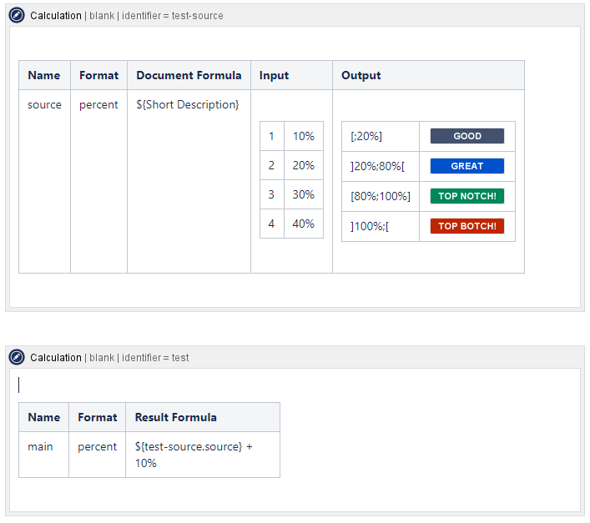This screenshot has width=590, height=523.
Task: Select the GOOD status lozenge
Action: [466, 136]
